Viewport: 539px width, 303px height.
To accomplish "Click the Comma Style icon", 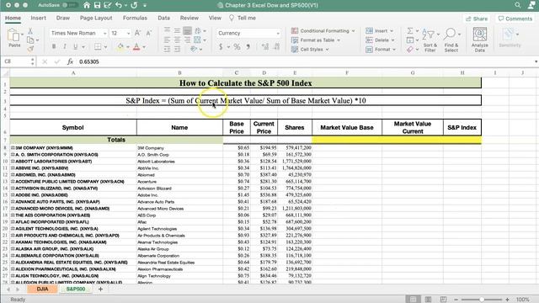I will click(248, 47).
